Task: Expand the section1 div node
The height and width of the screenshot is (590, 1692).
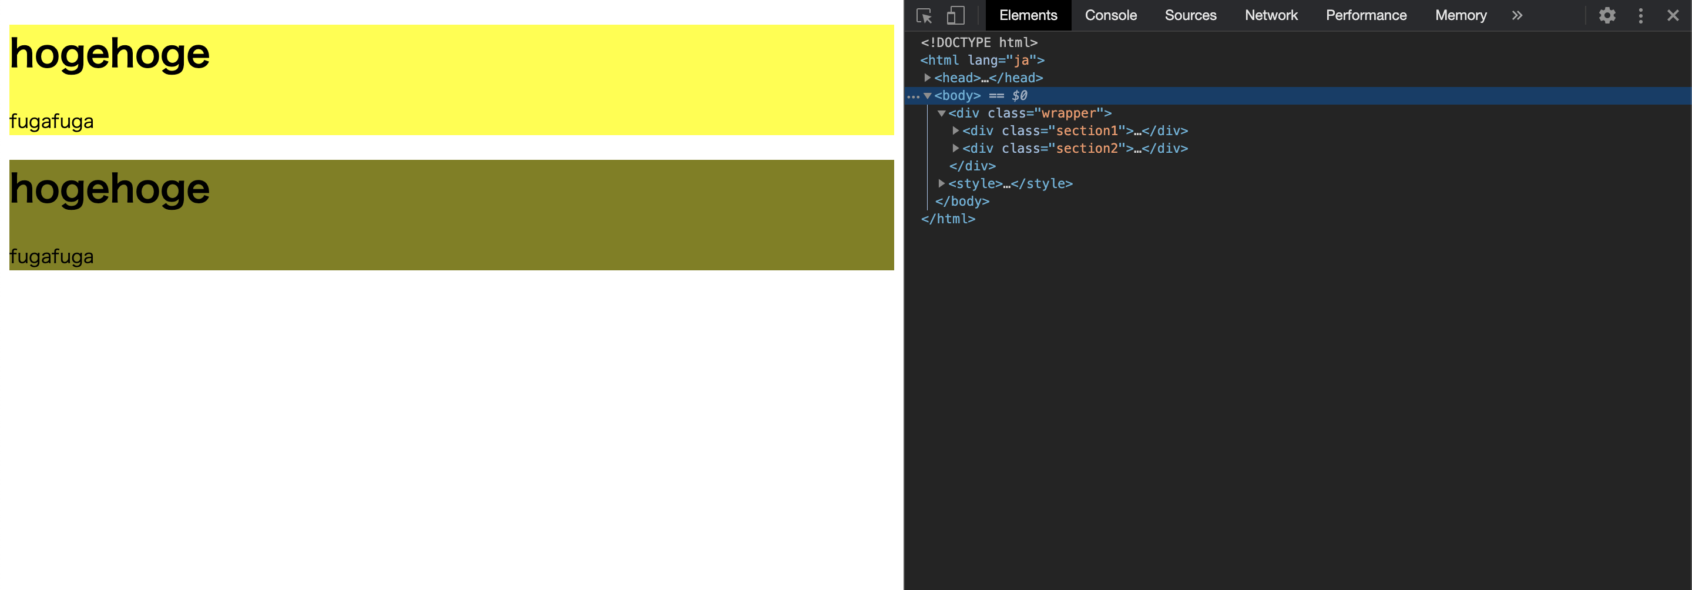Action: tap(956, 130)
